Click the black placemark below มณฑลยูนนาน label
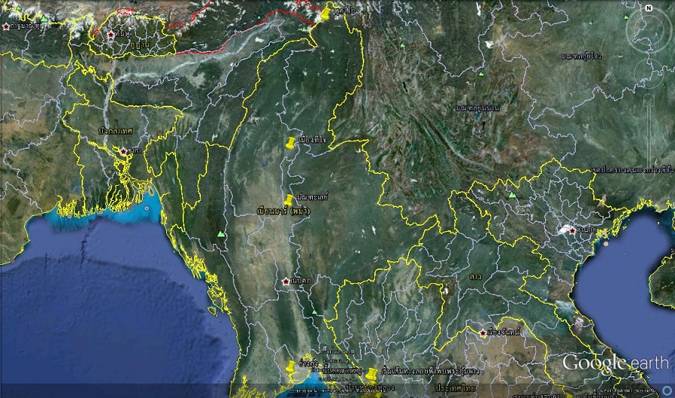Image resolution: width=675 pixels, height=398 pixels. tap(484, 125)
